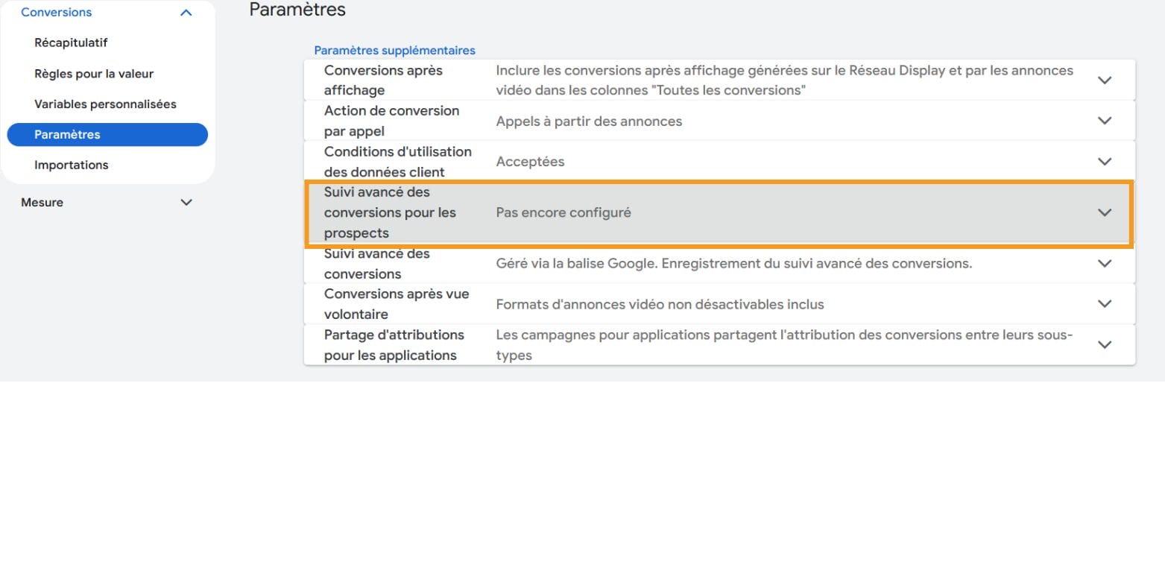Expand Conversions après affichage chevron
Image resolution: width=1165 pixels, height=582 pixels.
(1105, 80)
